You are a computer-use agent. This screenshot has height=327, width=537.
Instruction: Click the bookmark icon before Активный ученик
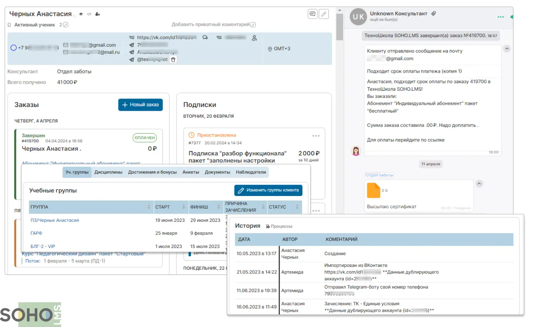click(9, 25)
